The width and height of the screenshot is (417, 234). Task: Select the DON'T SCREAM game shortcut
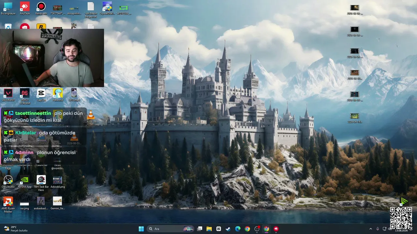(25, 97)
